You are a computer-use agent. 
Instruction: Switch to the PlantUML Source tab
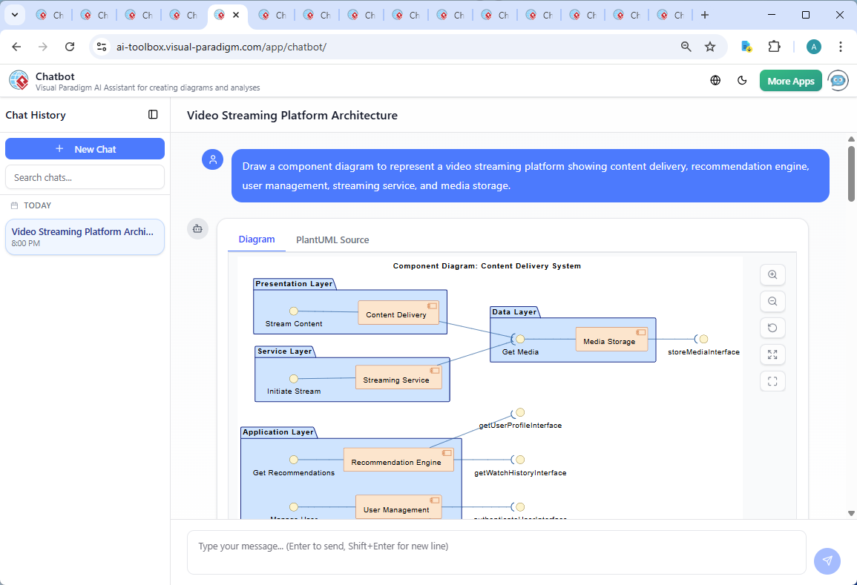click(332, 239)
